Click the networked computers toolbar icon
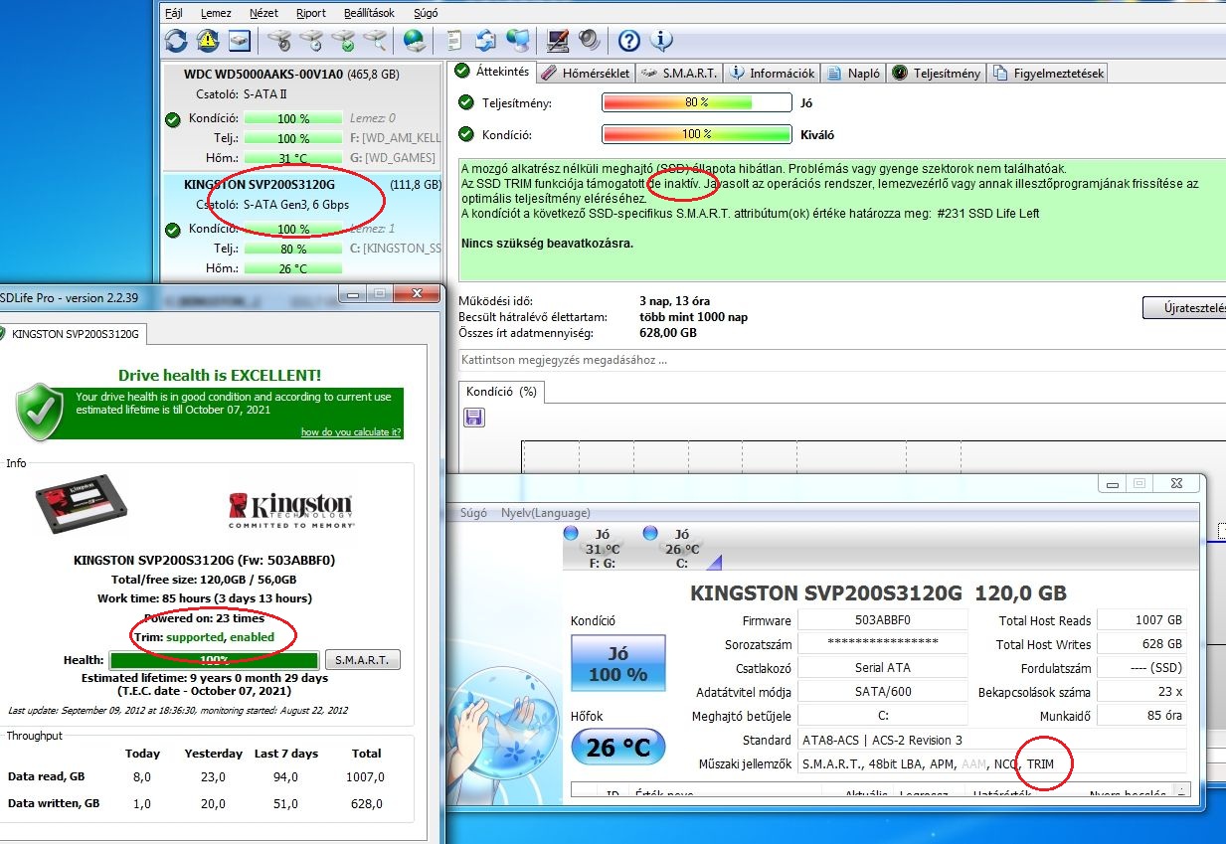 click(x=517, y=41)
